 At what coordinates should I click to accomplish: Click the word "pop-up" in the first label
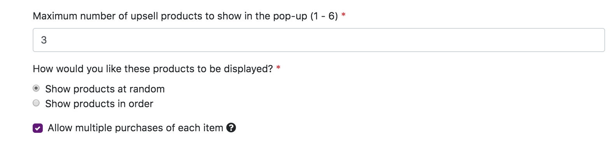coord(290,16)
